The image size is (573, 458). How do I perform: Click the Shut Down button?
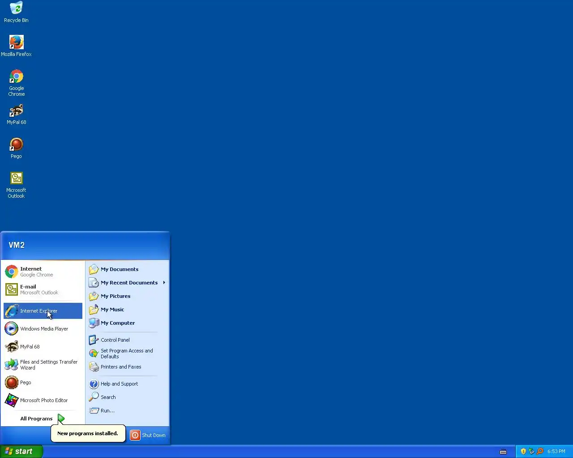[x=148, y=435]
